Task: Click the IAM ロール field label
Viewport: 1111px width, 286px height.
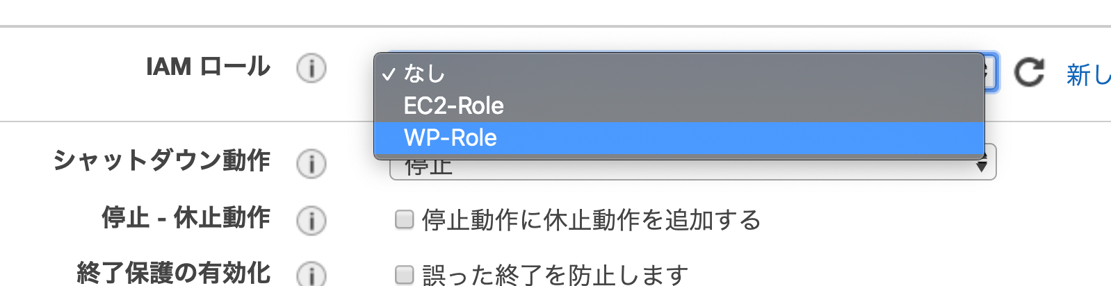Action: click(x=208, y=67)
